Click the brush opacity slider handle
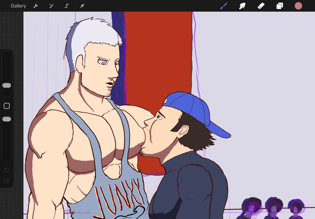Viewport: 315px width, 219px height. pos(7,119)
